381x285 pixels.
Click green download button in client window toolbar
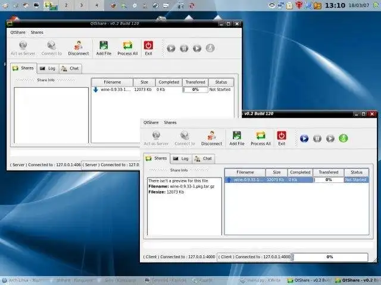click(x=343, y=138)
